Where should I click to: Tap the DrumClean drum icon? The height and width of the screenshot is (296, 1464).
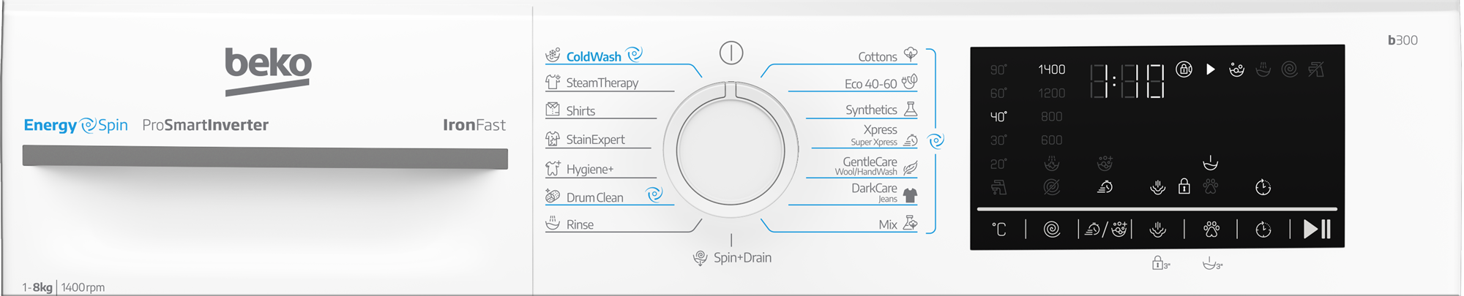click(x=553, y=196)
